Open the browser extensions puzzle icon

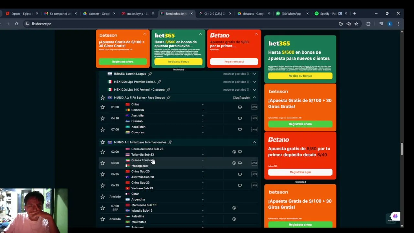coord(368,24)
